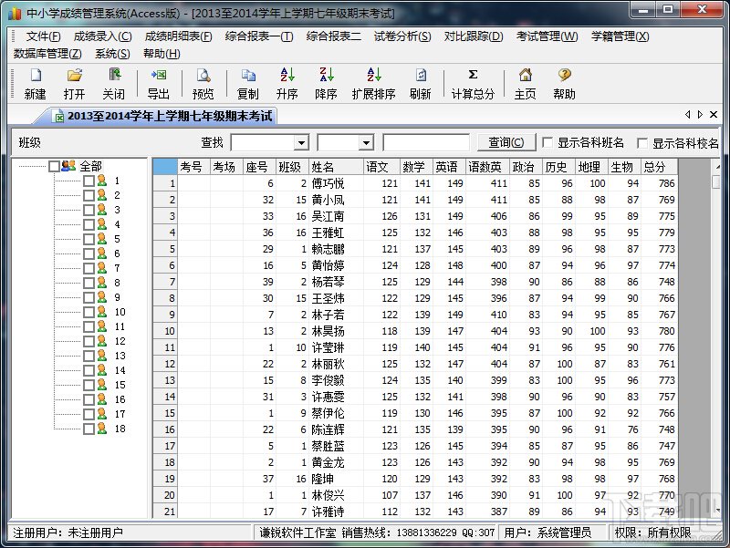Open the 对比跟踪(D) menu
Image resolution: width=730 pixels, height=548 pixels.
[x=474, y=36]
